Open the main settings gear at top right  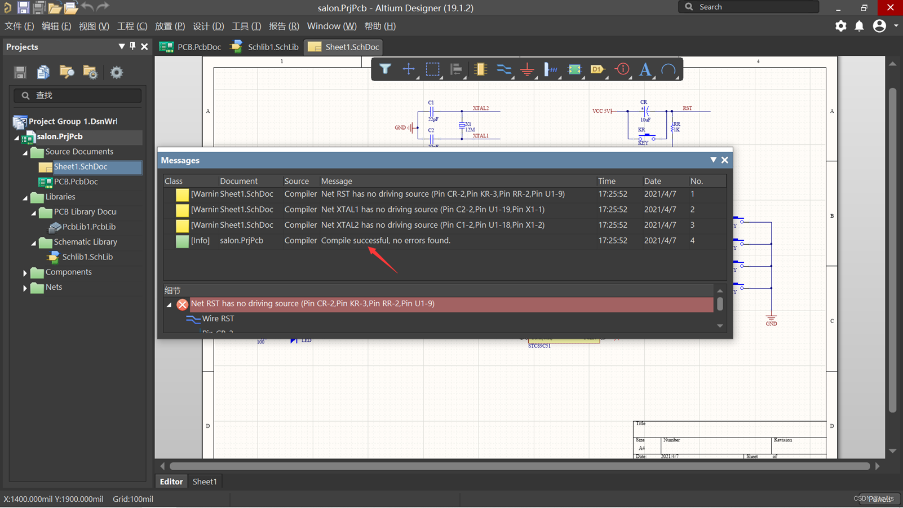[x=840, y=26]
